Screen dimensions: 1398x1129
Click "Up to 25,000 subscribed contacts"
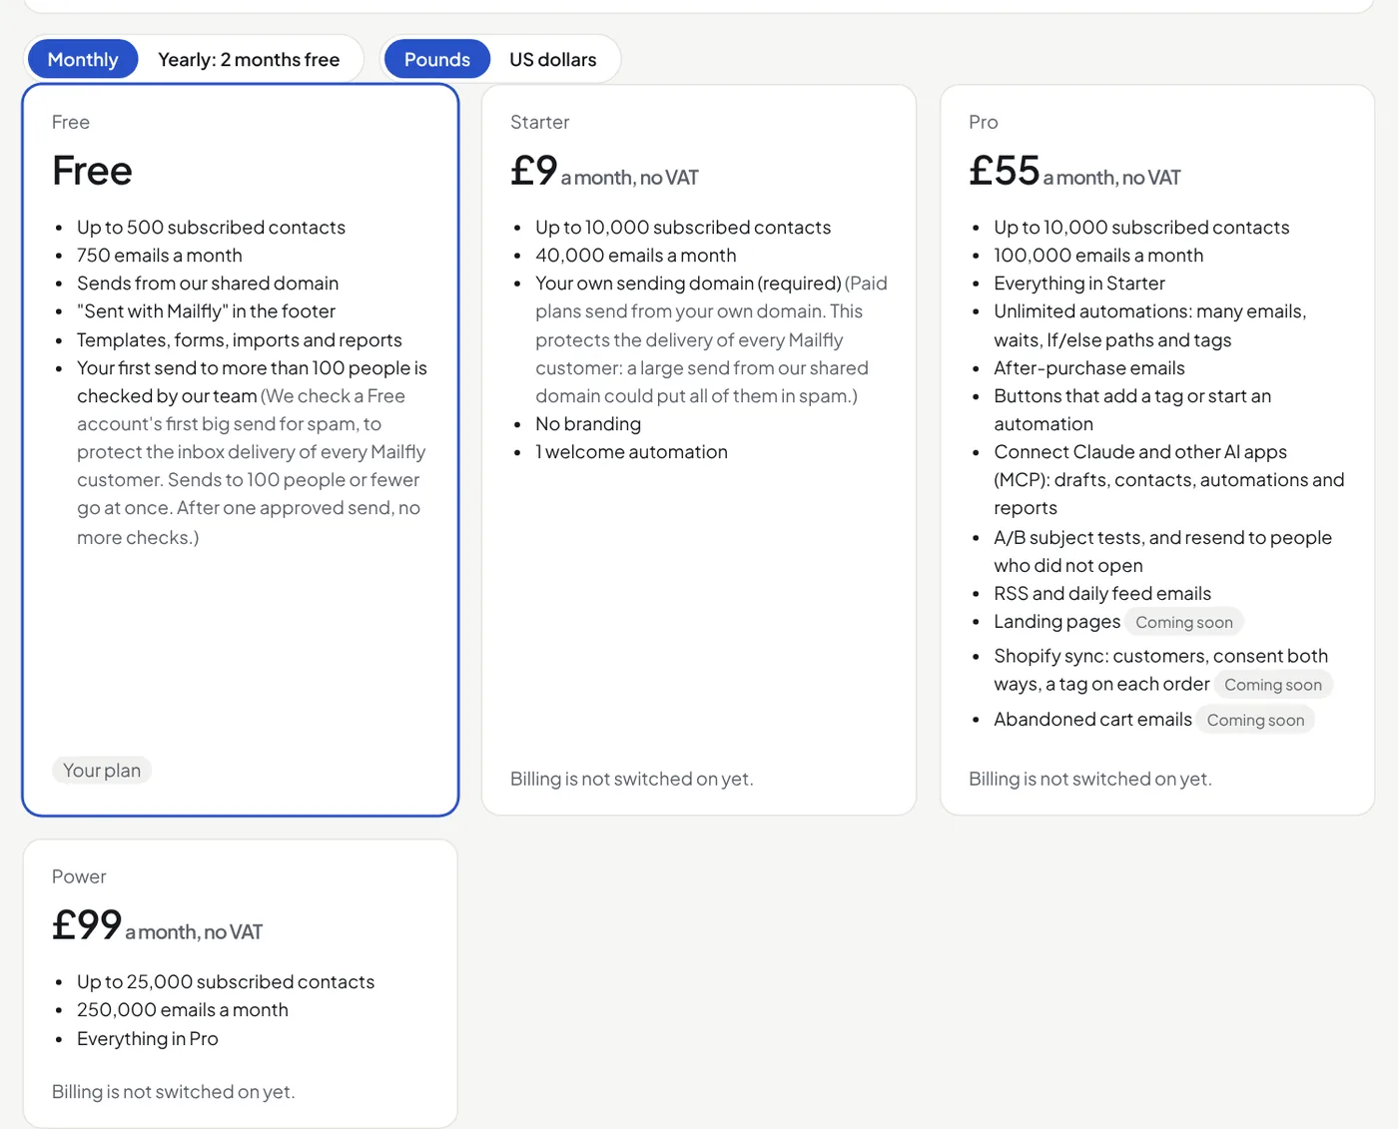(226, 982)
